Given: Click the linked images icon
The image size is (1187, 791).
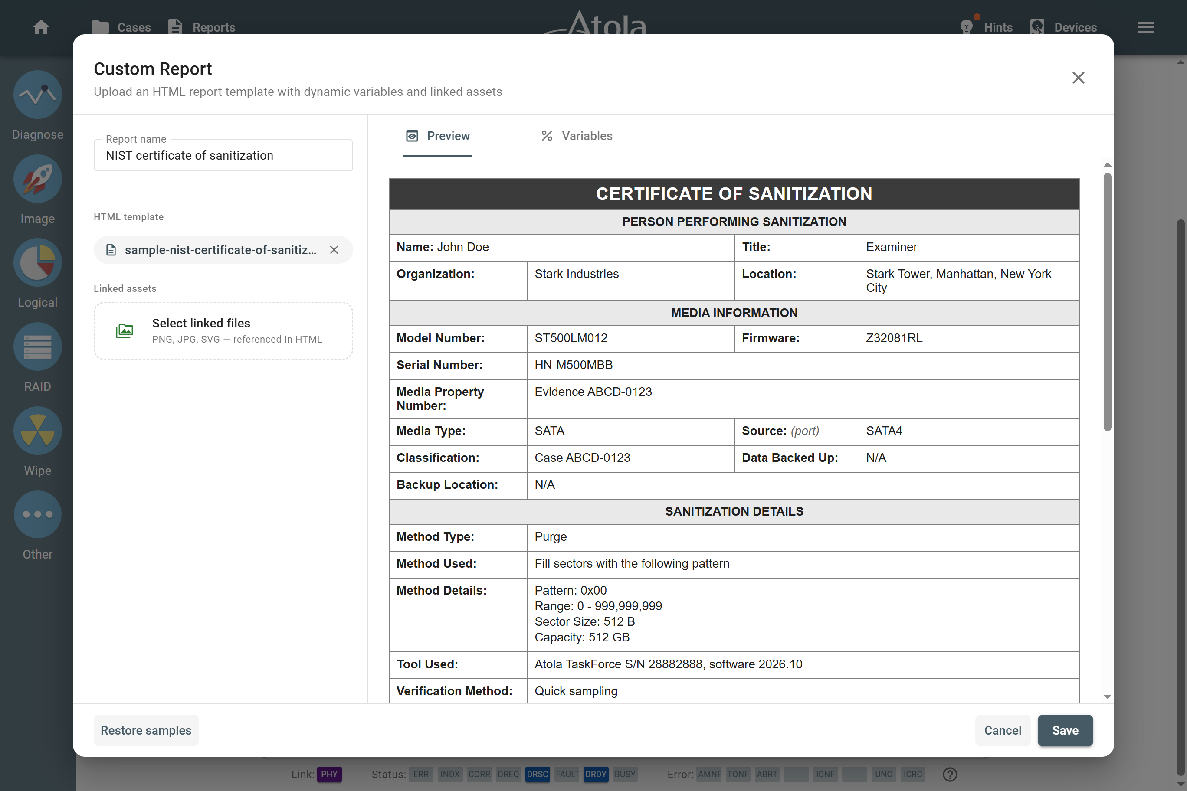Looking at the screenshot, I should pyautogui.click(x=124, y=331).
